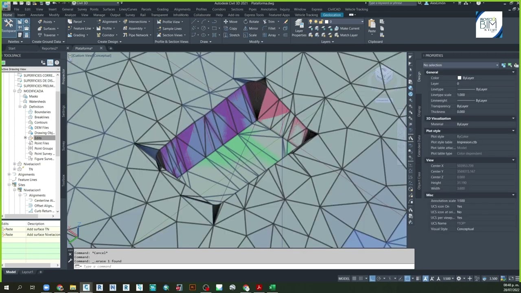Click the Workspace Switching gear icon
This screenshot has width=521, height=293.
[459, 278]
